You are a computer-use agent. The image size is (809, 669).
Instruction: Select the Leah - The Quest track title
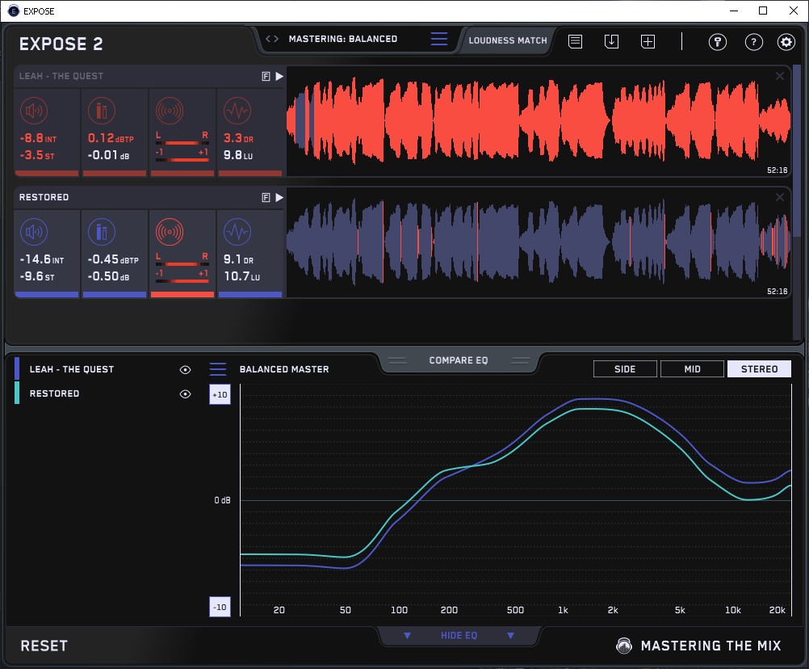click(61, 77)
